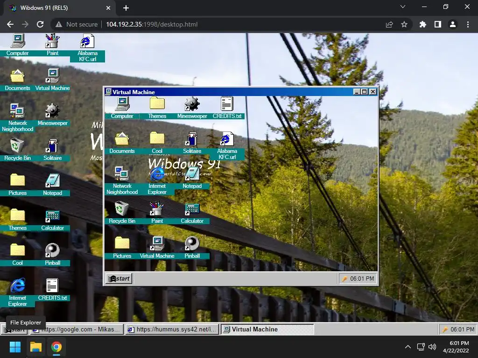The height and width of the screenshot is (358, 478).
Task: Open the Chrome three-dot menu
Action: pyautogui.click(x=468, y=24)
